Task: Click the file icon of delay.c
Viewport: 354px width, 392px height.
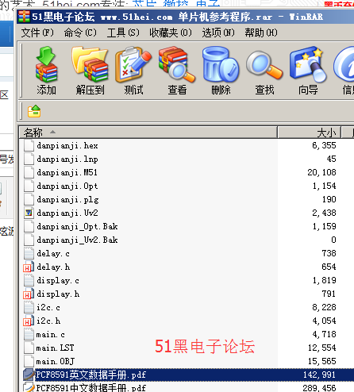Action: click(x=29, y=253)
